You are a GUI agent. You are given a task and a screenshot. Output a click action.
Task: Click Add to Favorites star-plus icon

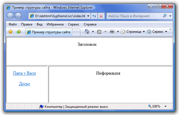[19, 32]
